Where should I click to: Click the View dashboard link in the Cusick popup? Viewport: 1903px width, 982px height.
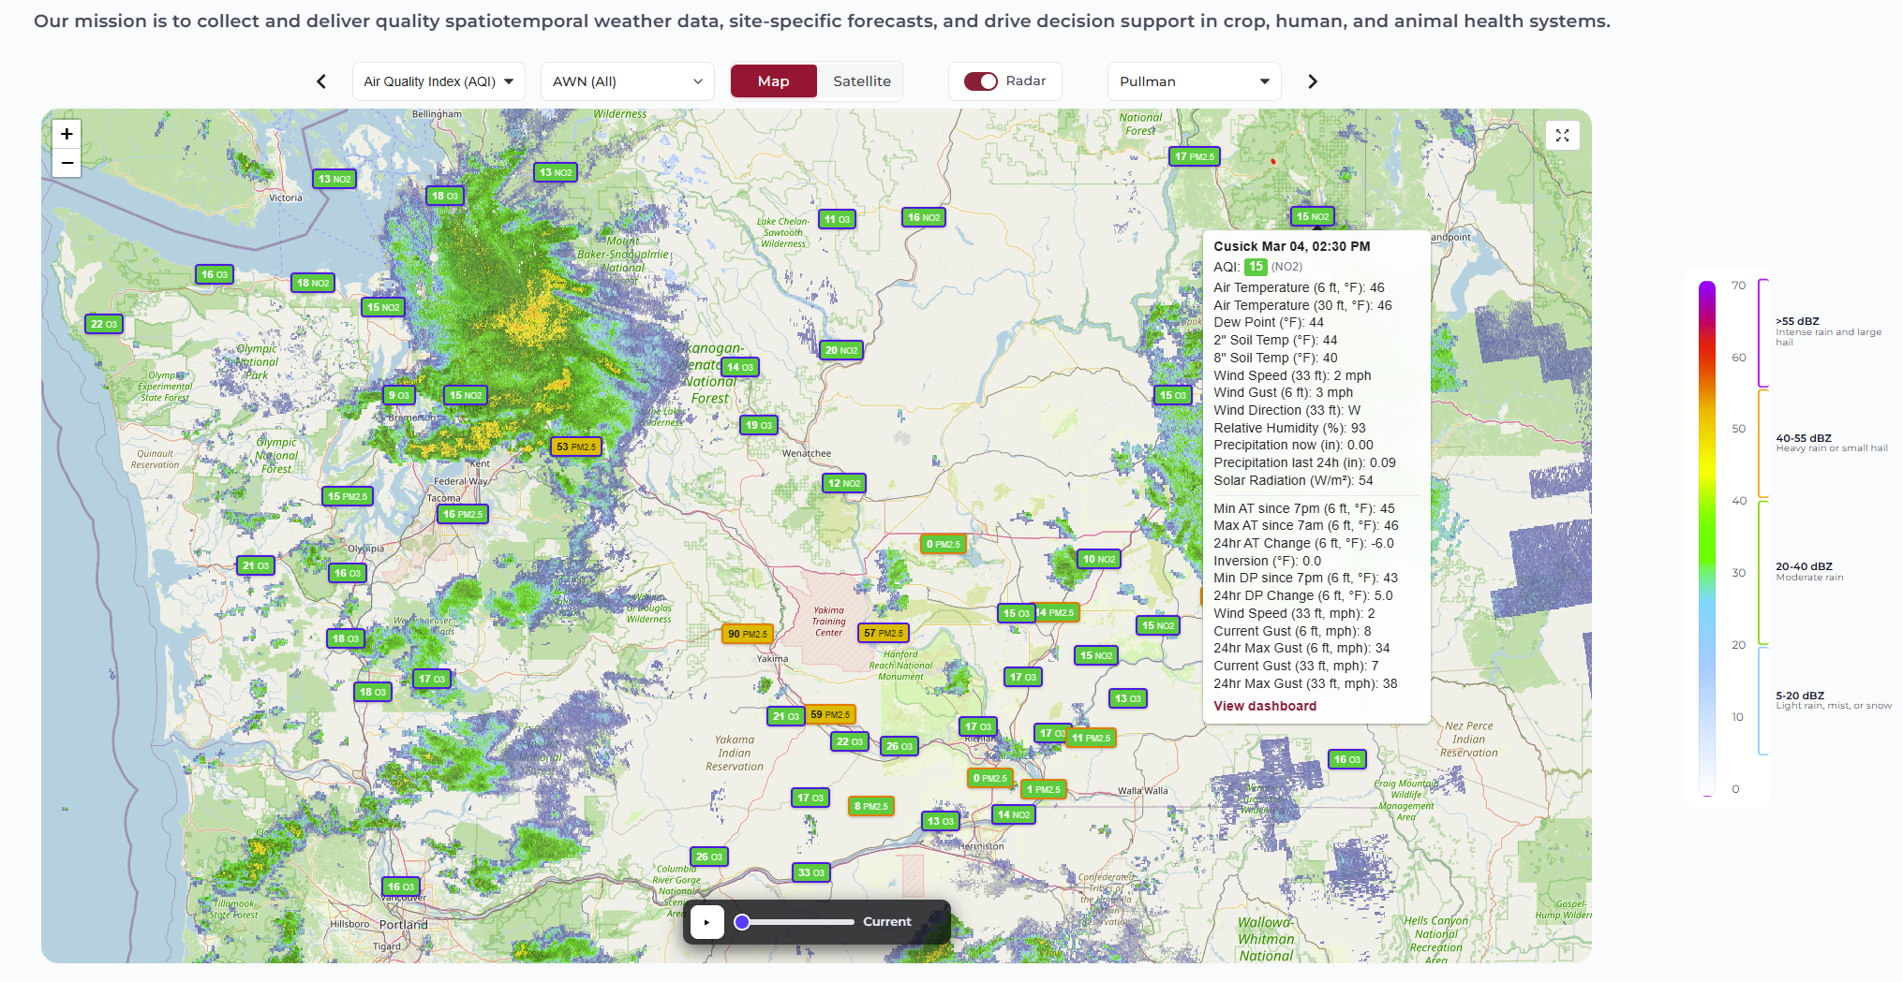tap(1264, 706)
